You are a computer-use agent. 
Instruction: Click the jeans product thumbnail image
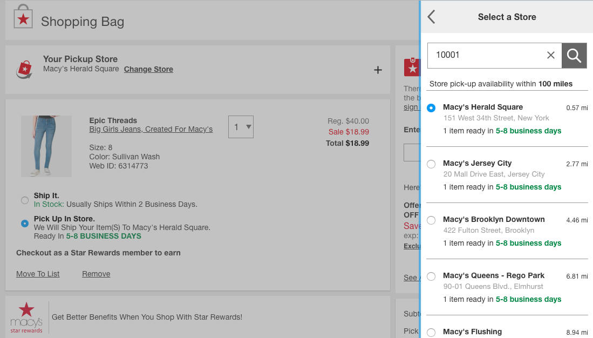(x=46, y=146)
